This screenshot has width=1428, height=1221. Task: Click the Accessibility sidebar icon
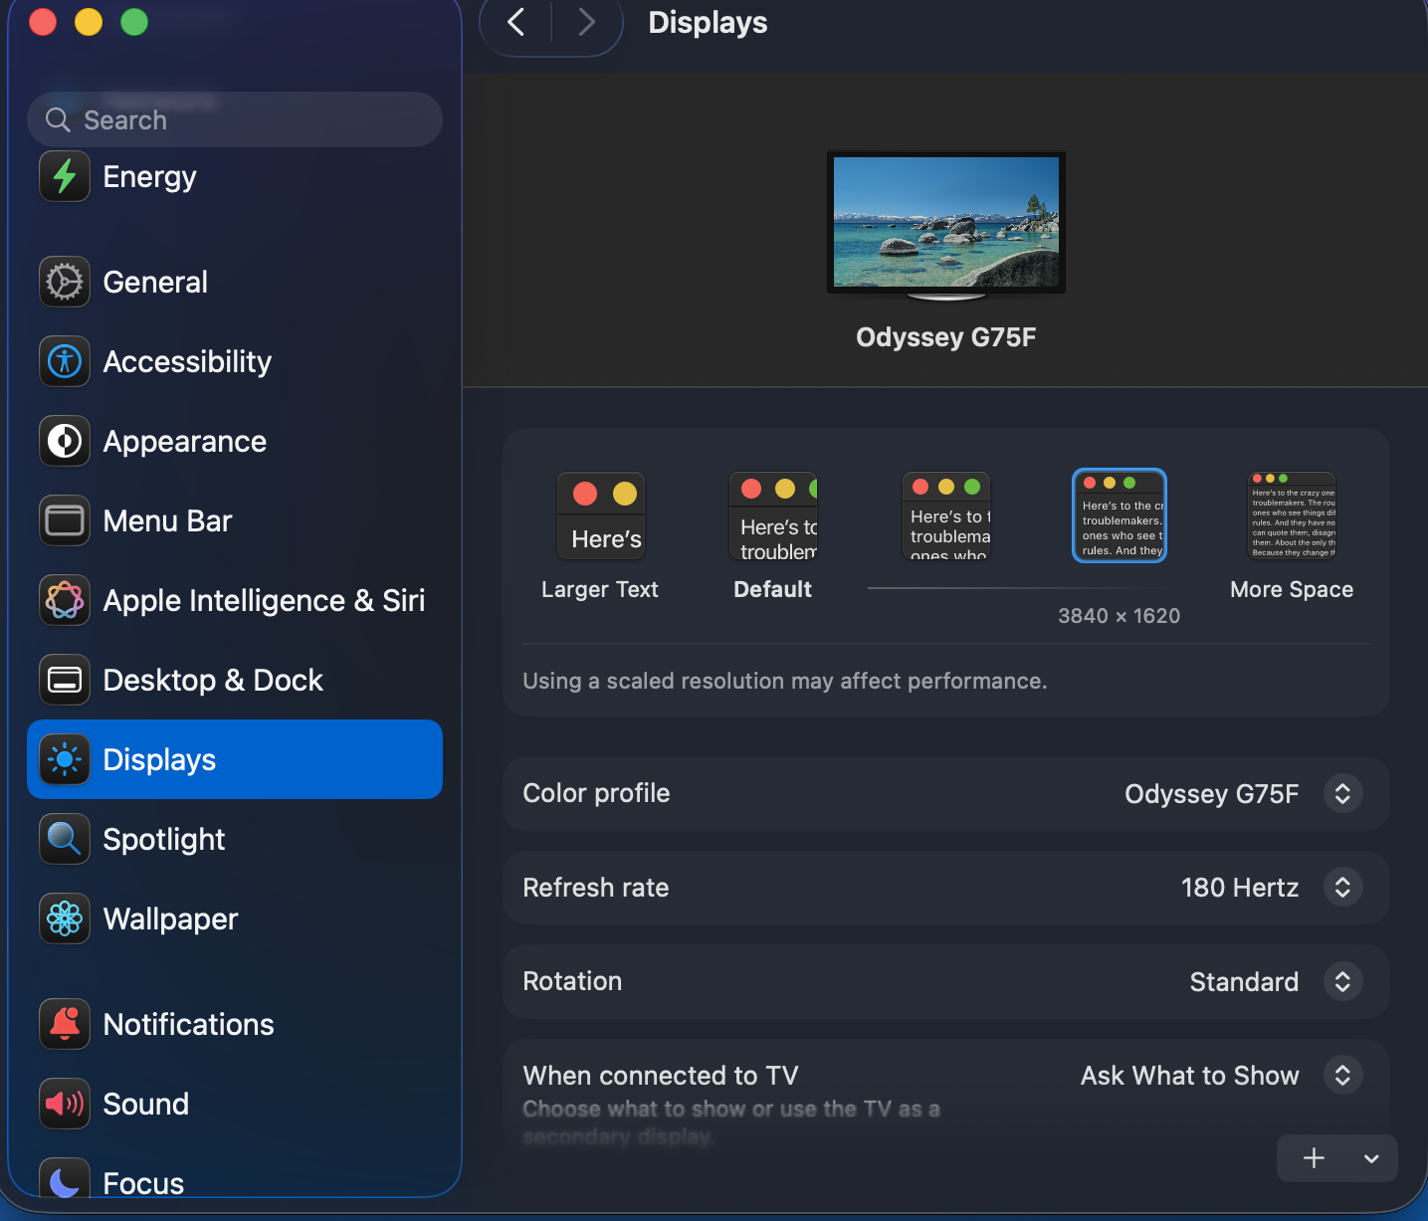pyautogui.click(x=65, y=361)
